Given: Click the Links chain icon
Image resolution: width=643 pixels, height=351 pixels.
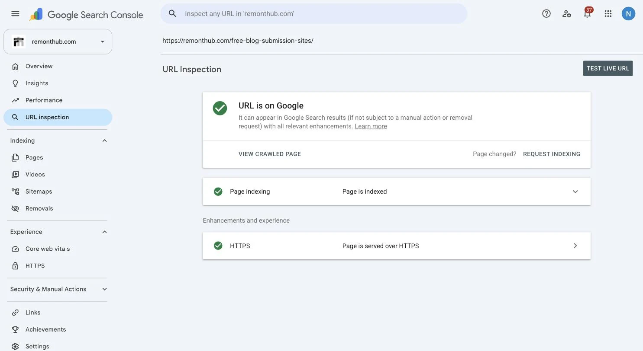Looking at the screenshot, I should tap(16, 312).
